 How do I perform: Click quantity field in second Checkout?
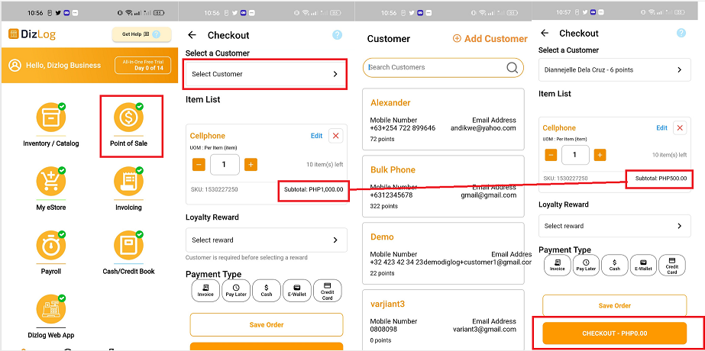pos(575,155)
